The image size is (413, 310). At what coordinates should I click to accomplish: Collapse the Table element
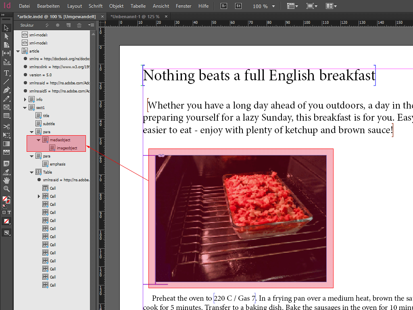31,172
